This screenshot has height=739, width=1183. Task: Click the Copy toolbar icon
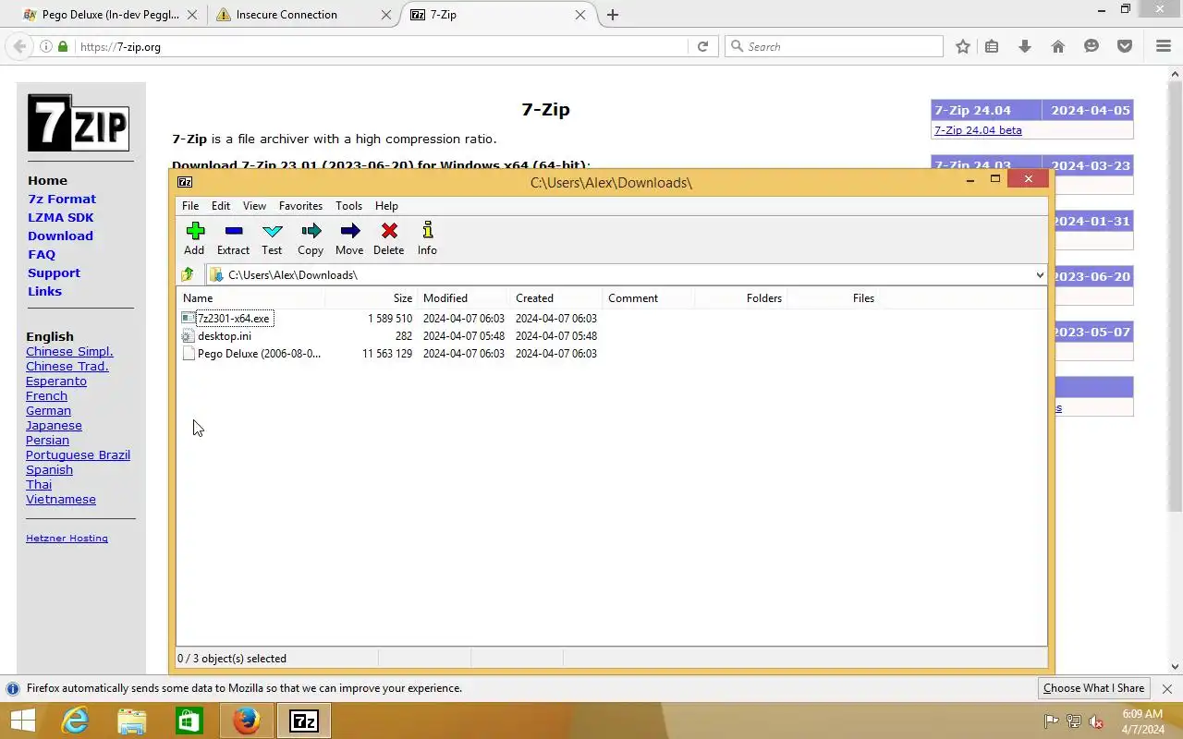pos(311,231)
